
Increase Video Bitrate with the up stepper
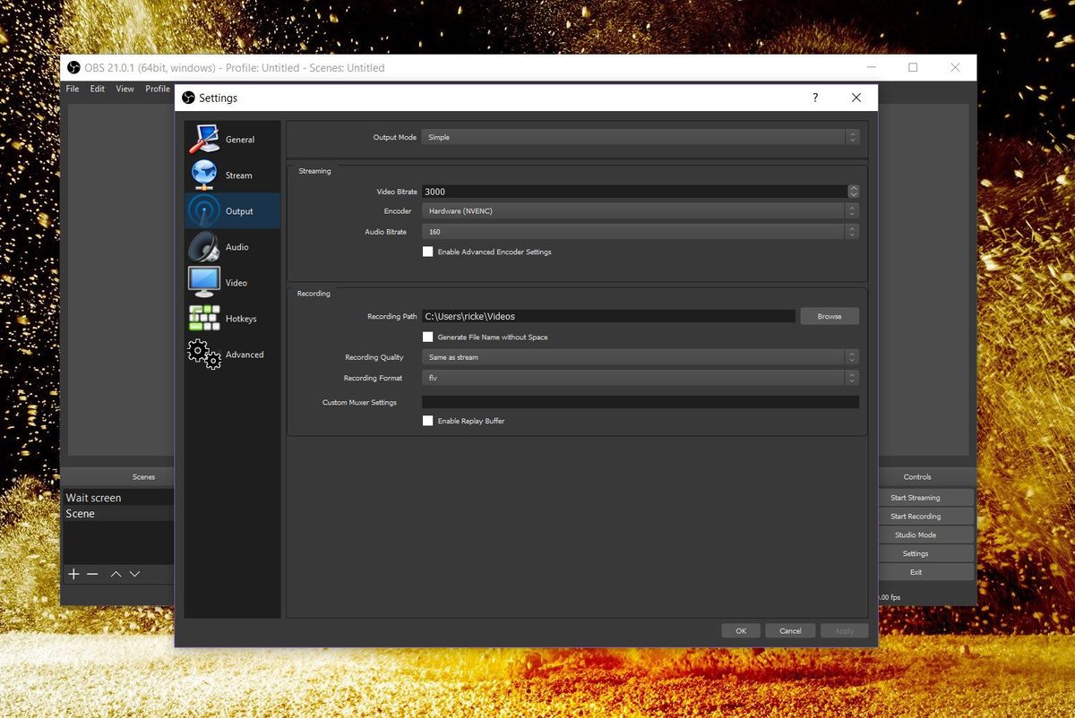coord(853,188)
